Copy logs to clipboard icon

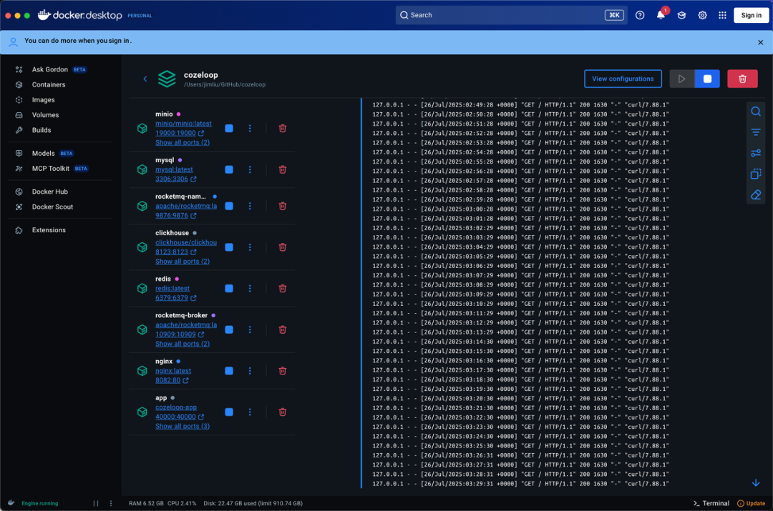coord(756,174)
